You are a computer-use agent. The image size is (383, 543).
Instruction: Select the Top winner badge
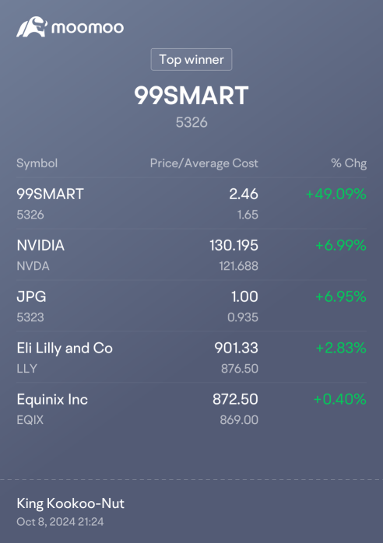coord(191,60)
